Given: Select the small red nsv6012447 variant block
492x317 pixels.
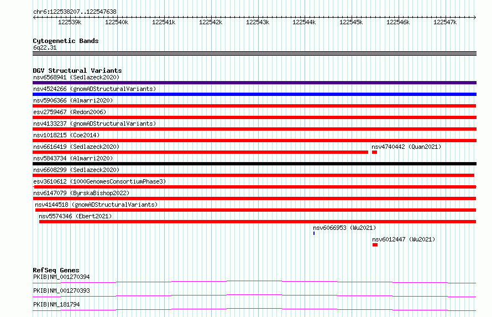Looking at the screenshot, I should [x=375, y=245].
